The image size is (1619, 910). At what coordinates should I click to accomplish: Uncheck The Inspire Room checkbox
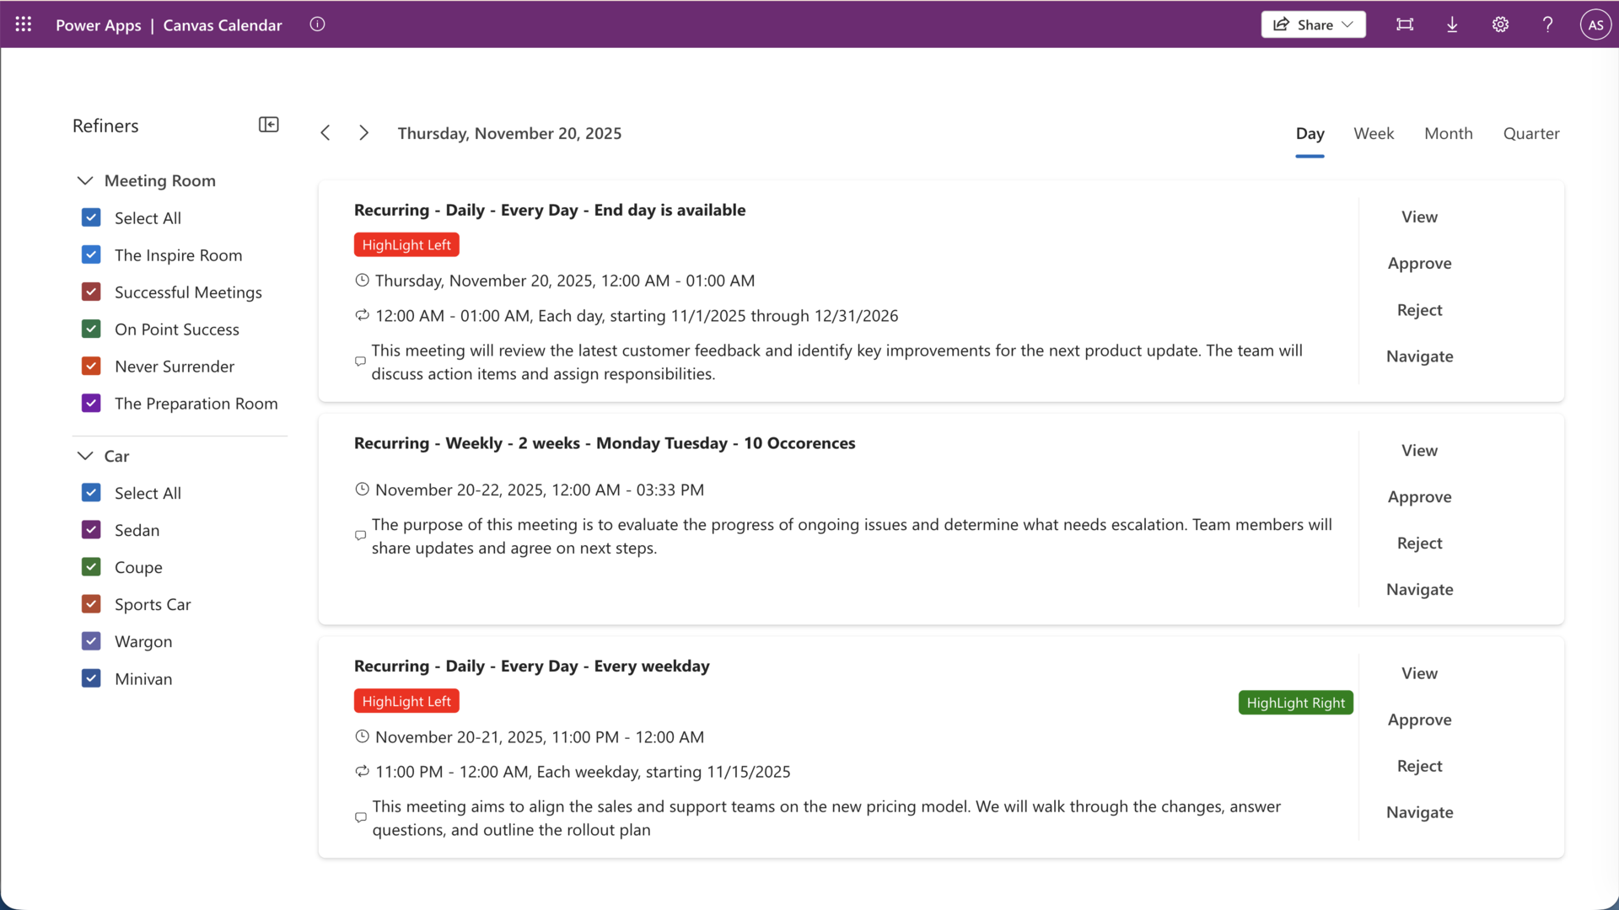[91, 255]
